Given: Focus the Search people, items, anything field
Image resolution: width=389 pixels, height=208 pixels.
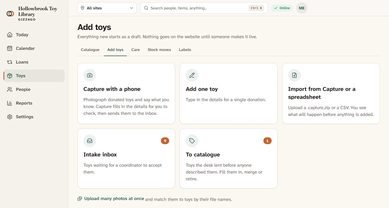Looking at the screenshot, I should tap(204, 8).
